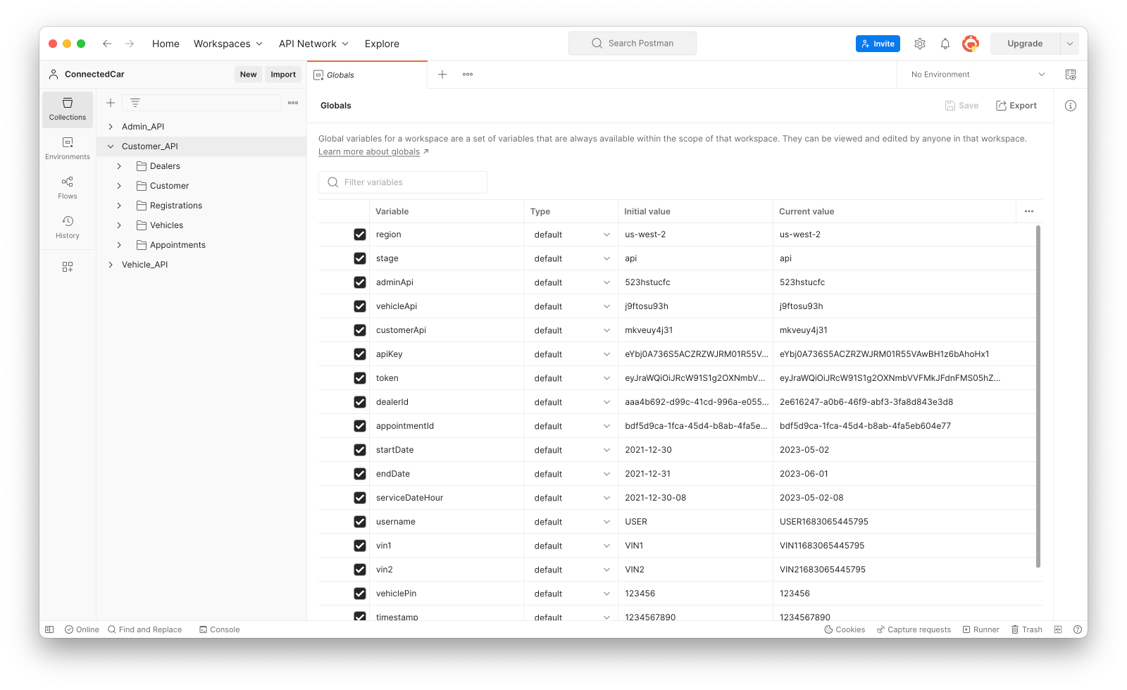This screenshot has height=690, width=1127.
Task: Toggle the sidebar from status bar
Action: (x=49, y=629)
